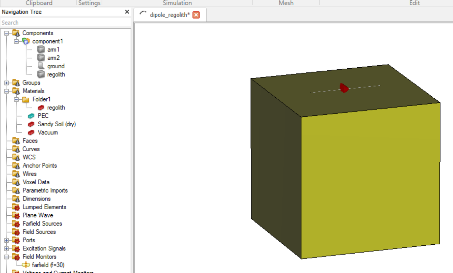Viewport: 453px width, 273px height.
Task: Switch to the dipole_regolith document tab
Action: pos(169,15)
